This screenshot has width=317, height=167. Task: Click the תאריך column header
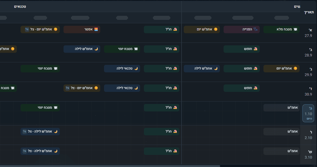click(x=309, y=12)
